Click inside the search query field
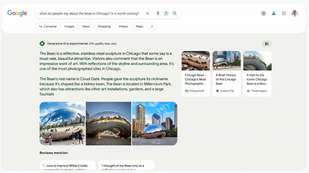This screenshot has height=173, width=309. [x=89, y=13]
